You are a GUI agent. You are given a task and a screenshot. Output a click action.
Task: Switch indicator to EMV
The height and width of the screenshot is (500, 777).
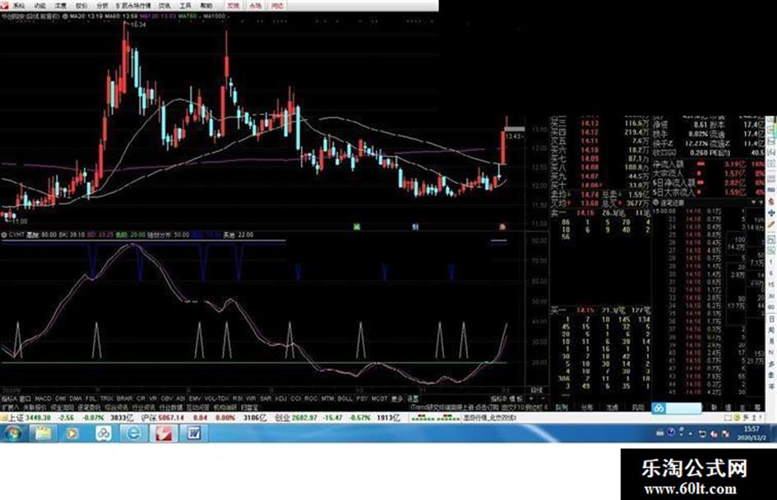click(x=195, y=398)
